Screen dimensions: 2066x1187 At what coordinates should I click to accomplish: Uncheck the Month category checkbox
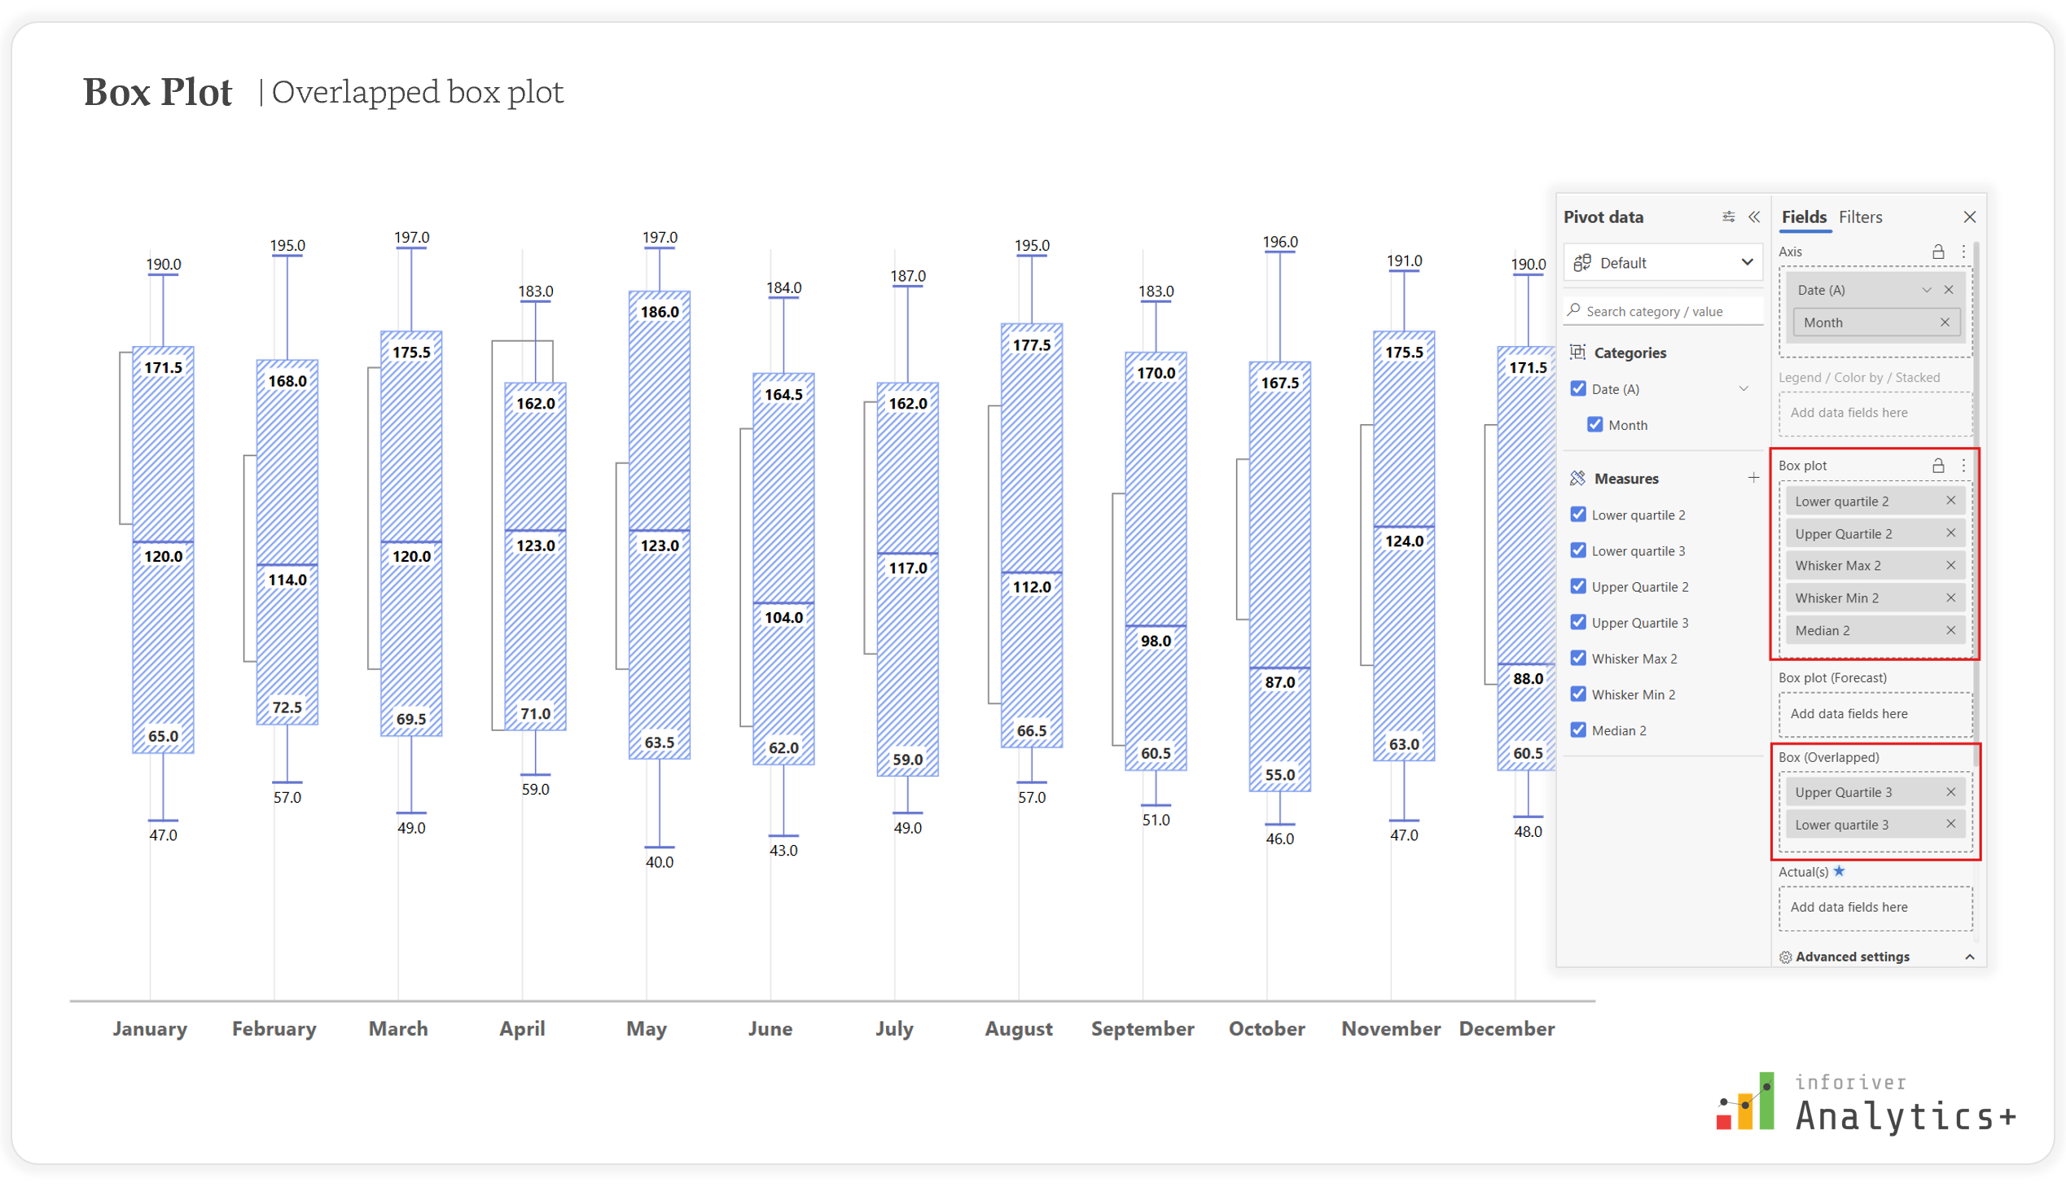(1594, 425)
